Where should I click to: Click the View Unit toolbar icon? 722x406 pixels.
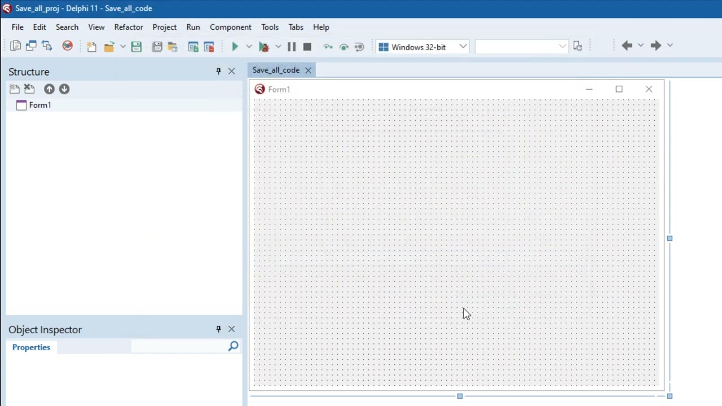[x=16, y=46]
